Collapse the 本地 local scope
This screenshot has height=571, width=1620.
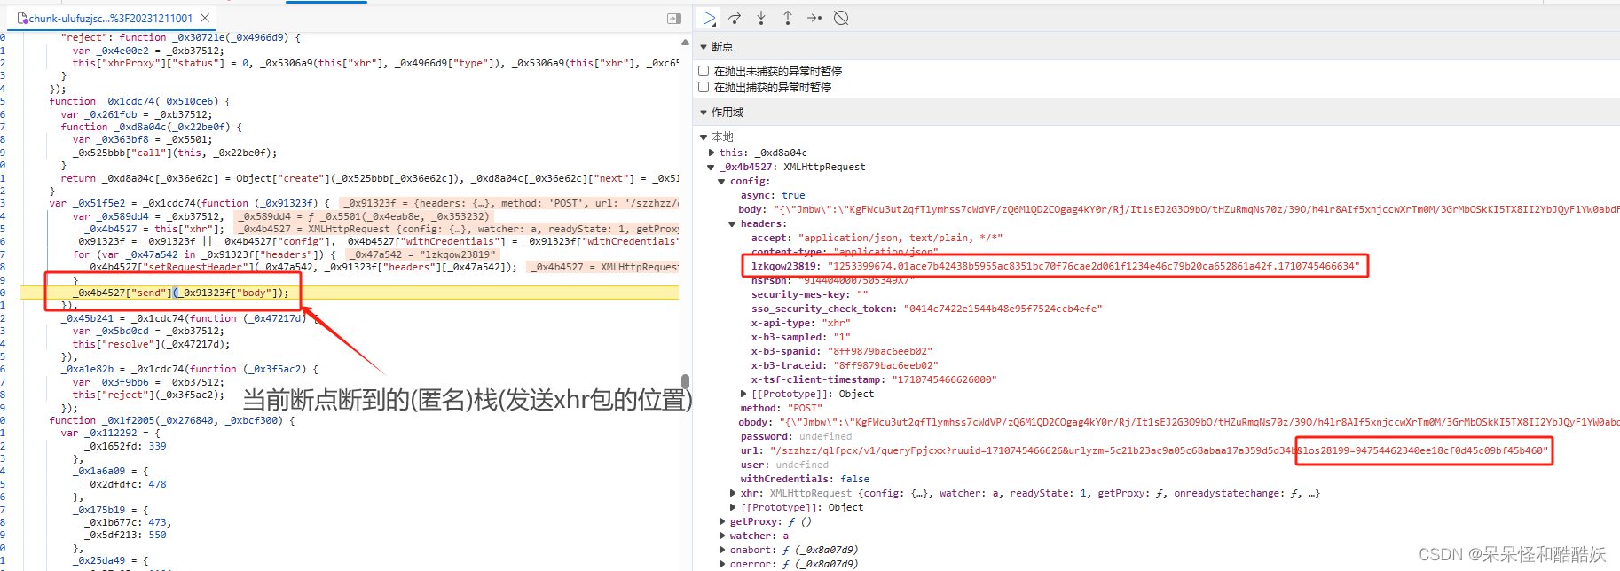(704, 137)
